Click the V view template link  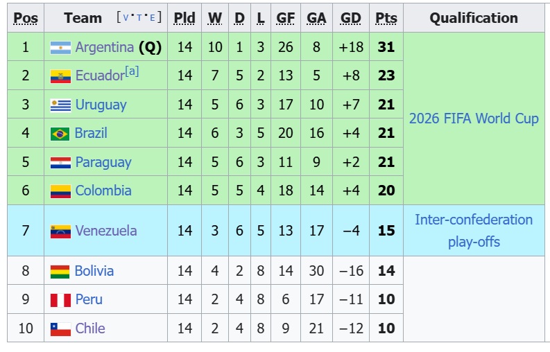126,17
